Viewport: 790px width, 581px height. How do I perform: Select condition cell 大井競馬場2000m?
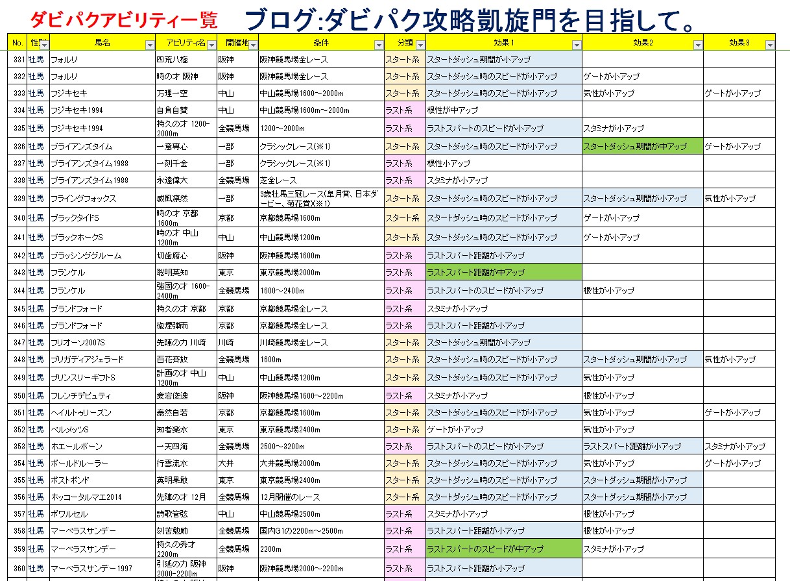pyautogui.click(x=320, y=463)
